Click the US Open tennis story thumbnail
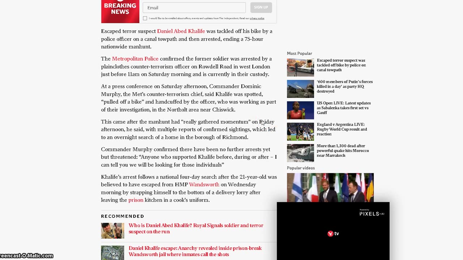Image resolution: width=463 pixels, height=260 pixels. coord(301,110)
